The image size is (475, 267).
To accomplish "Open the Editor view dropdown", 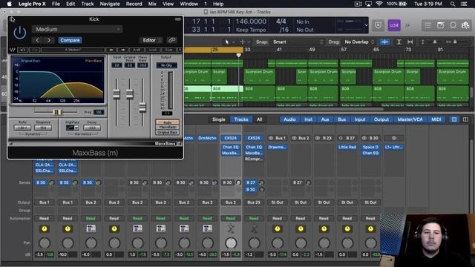I will (x=152, y=40).
